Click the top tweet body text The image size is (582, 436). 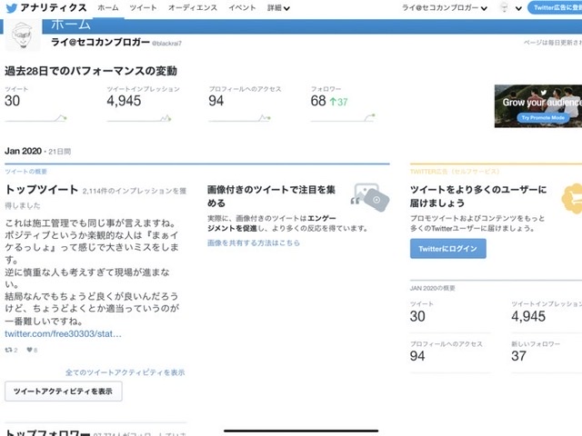(x=92, y=272)
